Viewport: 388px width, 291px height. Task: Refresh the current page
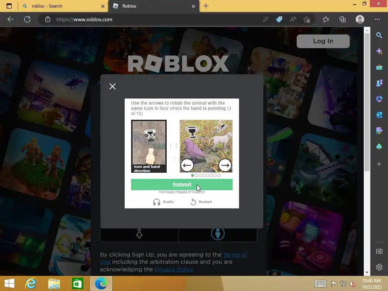click(27, 19)
